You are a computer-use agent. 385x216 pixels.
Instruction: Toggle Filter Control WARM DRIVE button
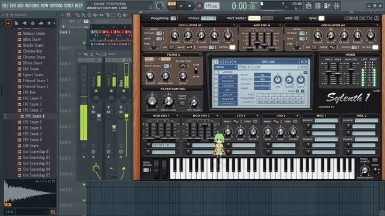[182, 104]
